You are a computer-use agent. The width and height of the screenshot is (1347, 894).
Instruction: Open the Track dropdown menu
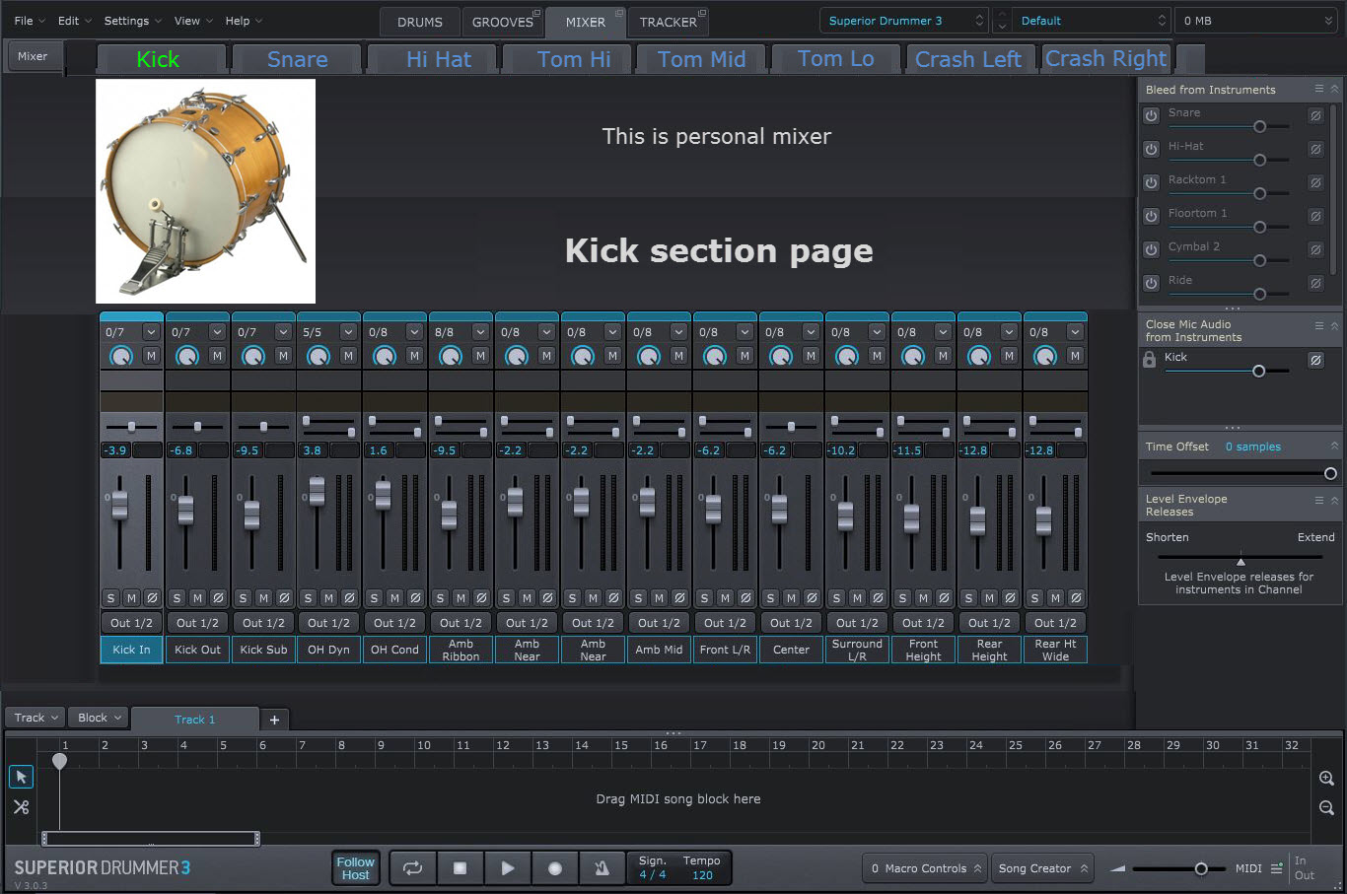point(35,718)
